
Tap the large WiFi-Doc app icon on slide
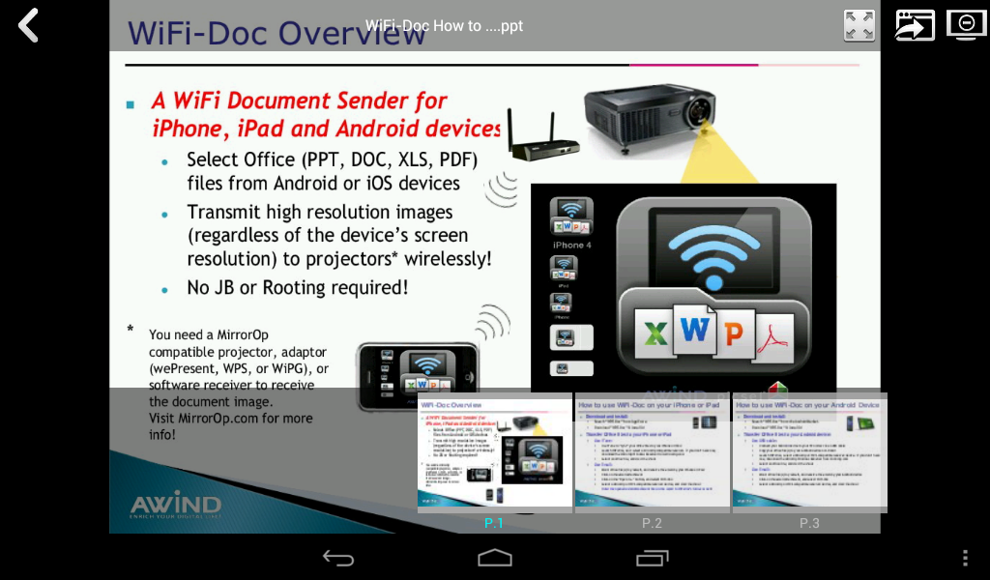coord(713,287)
